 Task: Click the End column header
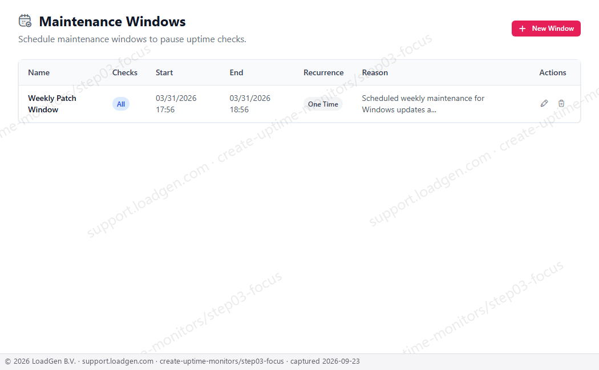pyautogui.click(x=236, y=72)
